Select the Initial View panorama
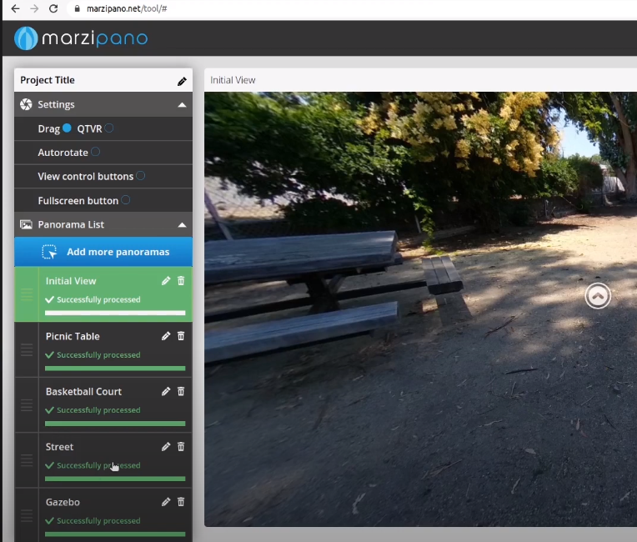This screenshot has height=542, width=637. [103, 294]
